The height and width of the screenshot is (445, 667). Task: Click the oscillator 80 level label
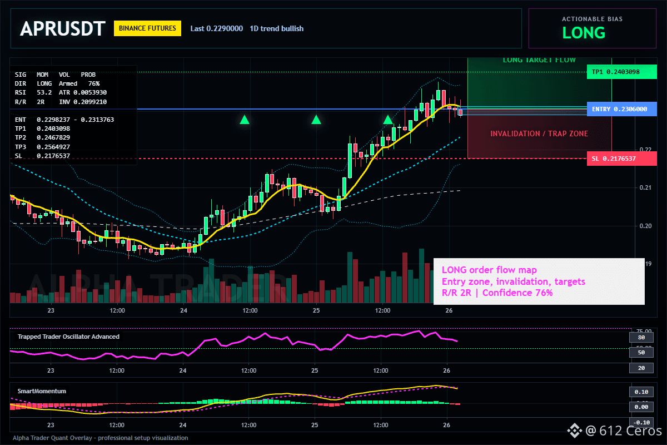[x=641, y=337]
